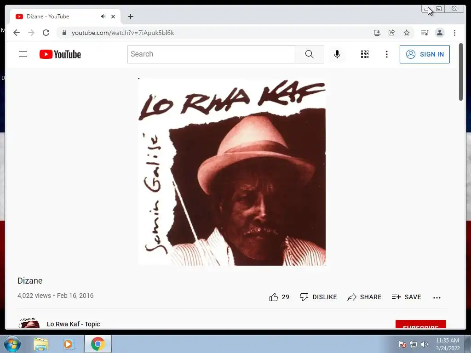Close the Dizane - YouTube tab
The image size is (471, 353).
113,17
